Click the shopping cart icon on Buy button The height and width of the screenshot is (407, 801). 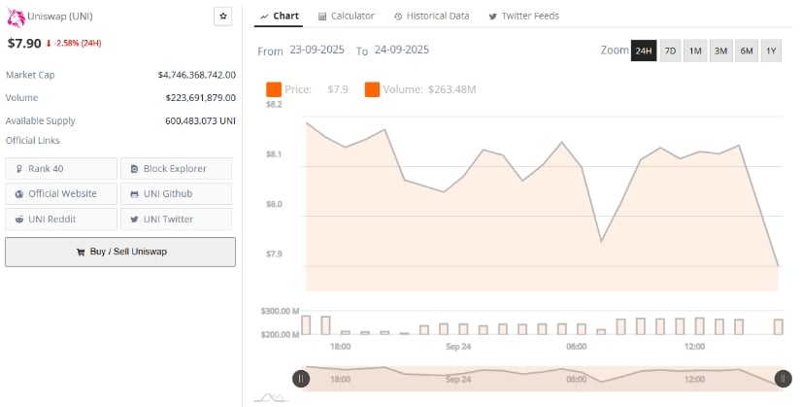(x=81, y=252)
